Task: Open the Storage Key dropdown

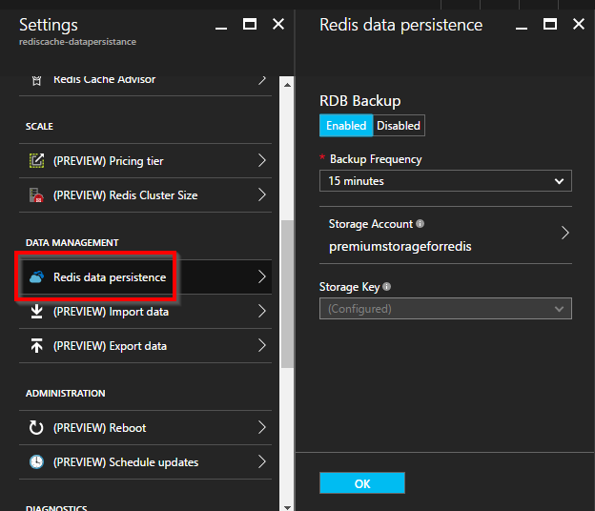Action: click(445, 309)
